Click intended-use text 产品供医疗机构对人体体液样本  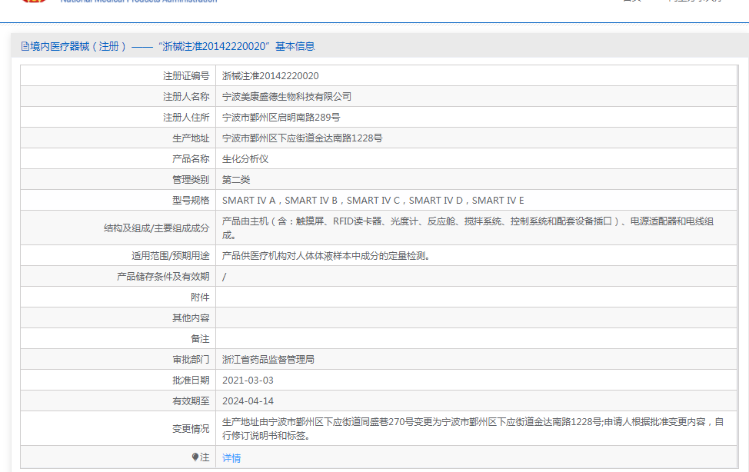click(326, 255)
